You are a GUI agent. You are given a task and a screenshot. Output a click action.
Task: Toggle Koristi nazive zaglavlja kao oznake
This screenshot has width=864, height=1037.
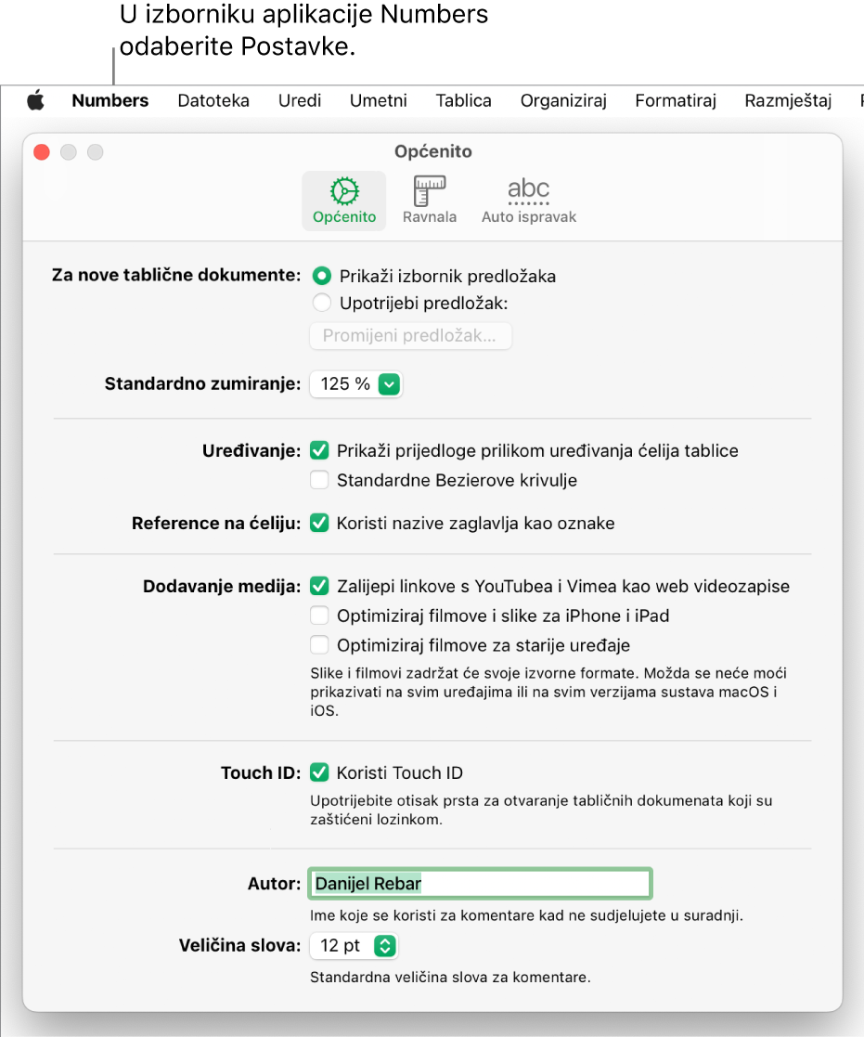click(319, 523)
